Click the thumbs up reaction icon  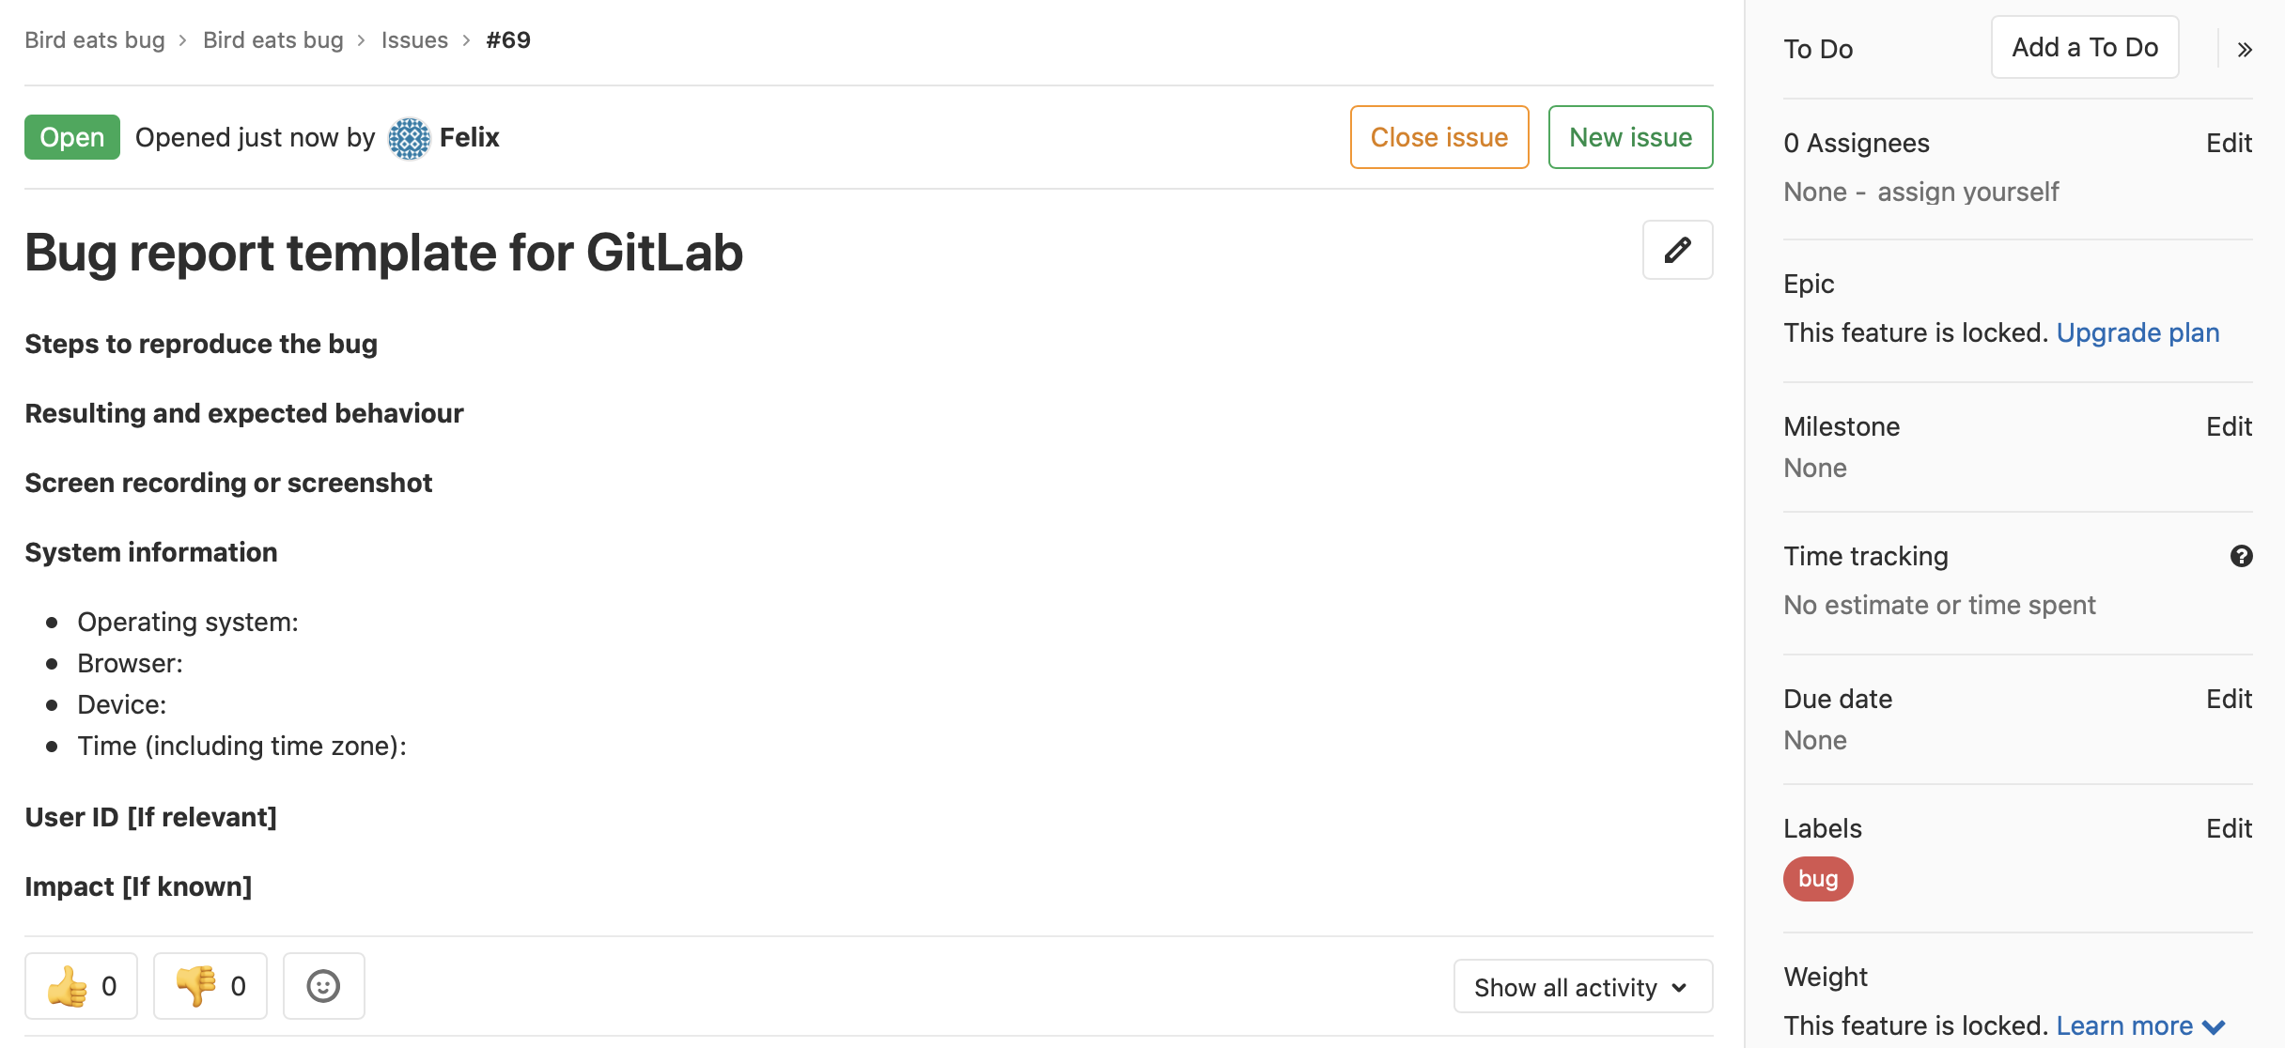pyautogui.click(x=67, y=985)
